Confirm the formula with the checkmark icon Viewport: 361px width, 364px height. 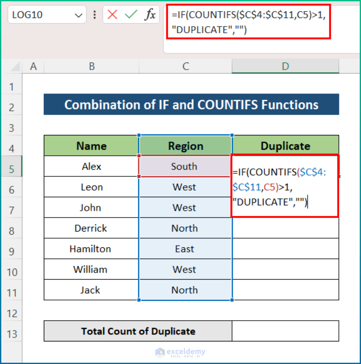[131, 15]
